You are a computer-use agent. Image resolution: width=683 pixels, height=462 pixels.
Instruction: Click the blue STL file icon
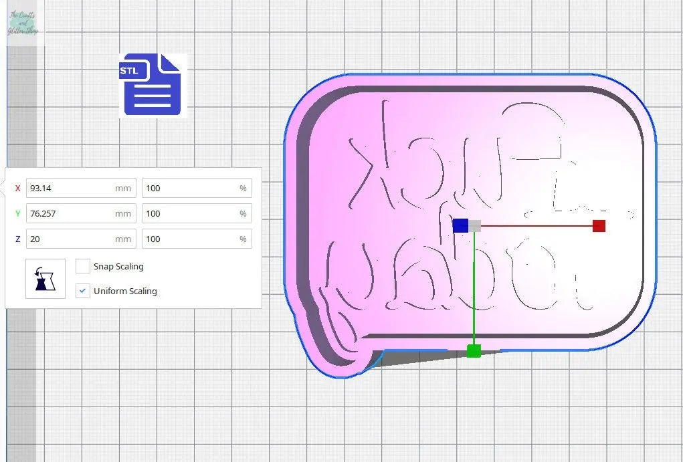[151, 85]
